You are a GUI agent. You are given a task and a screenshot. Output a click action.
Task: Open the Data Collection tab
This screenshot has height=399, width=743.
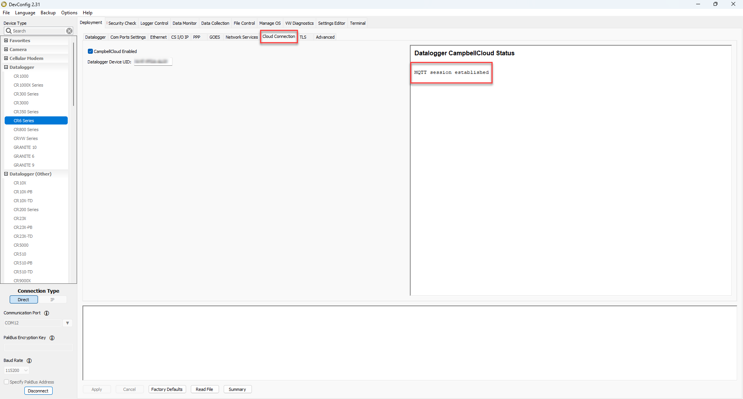coord(215,23)
